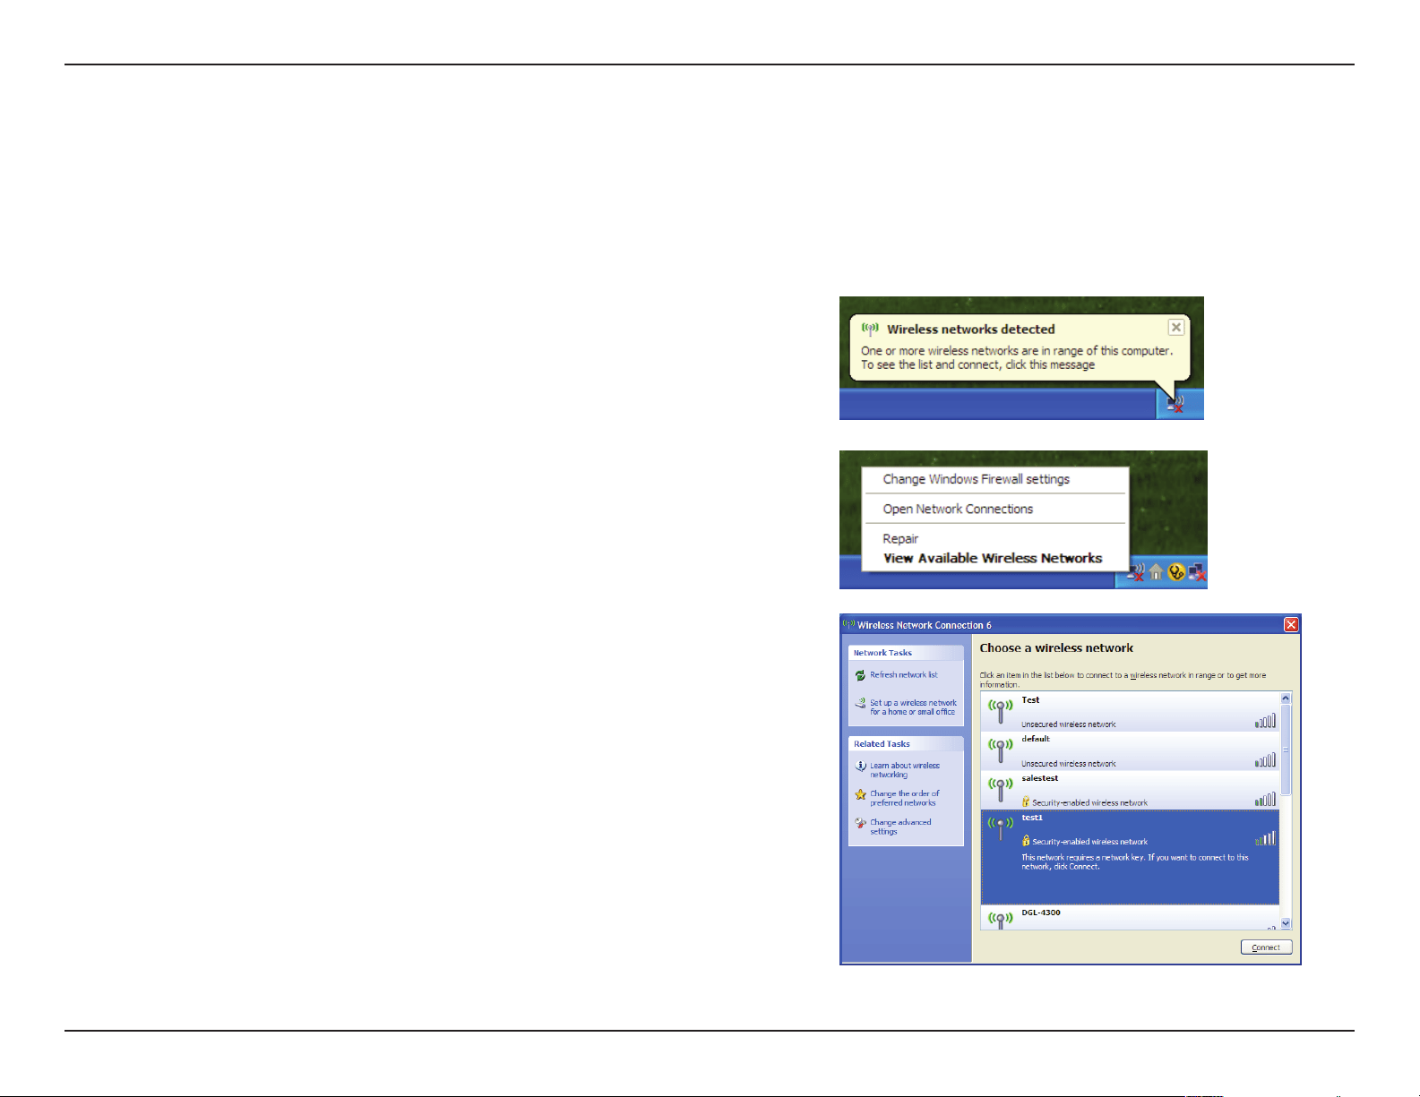The image size is (1420, 1097).
Task: Select Open Network Connections menu entry
Action: click(x=958, y=509)
